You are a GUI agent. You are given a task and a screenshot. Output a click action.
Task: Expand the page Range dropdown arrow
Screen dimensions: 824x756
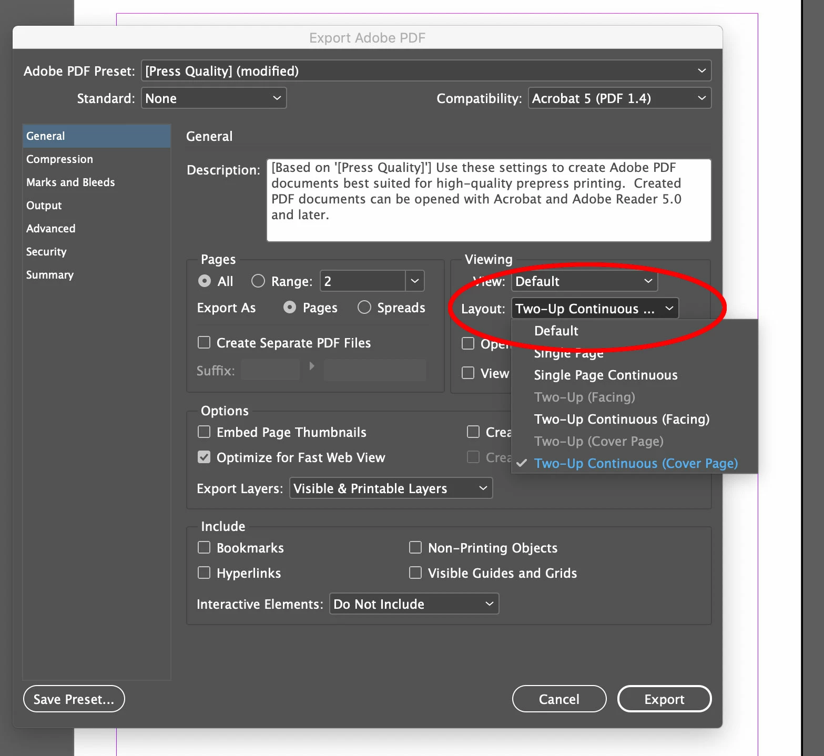tap(415, 281)
